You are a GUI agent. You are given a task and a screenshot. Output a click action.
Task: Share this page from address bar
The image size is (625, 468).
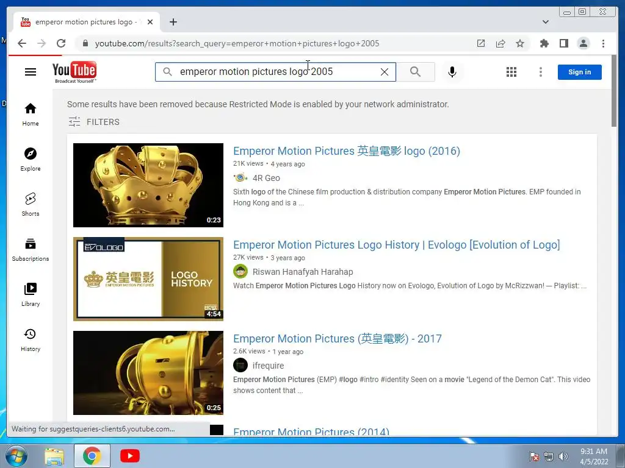pos(500,43)
